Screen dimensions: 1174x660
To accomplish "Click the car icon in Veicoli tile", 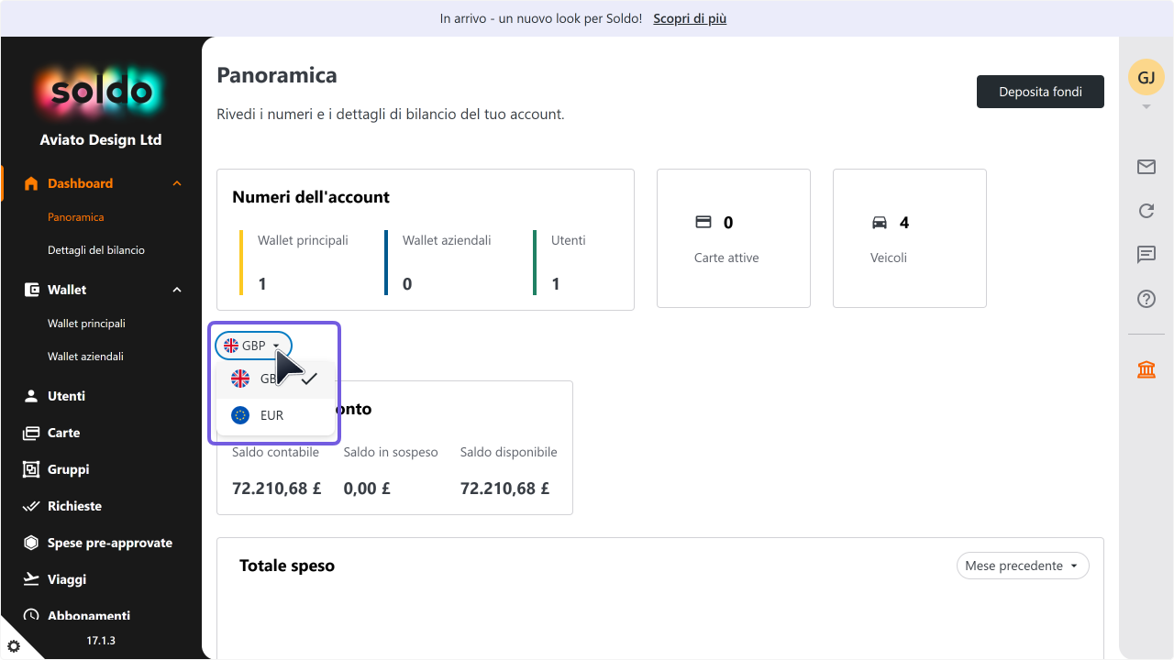I will click(x=880, y=222).
